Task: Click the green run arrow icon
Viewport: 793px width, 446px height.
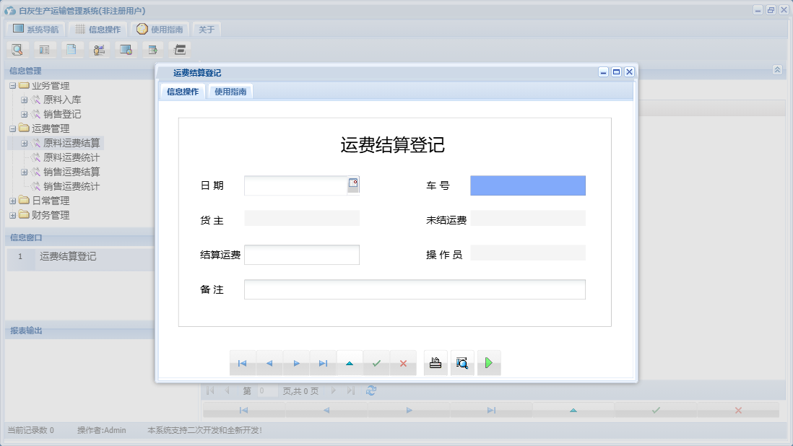Action: click(489, 363)
